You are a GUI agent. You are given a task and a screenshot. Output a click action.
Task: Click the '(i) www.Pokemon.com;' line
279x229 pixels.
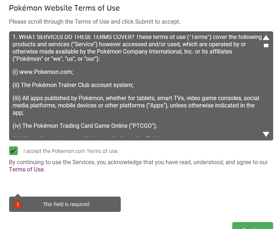[43, 72]
